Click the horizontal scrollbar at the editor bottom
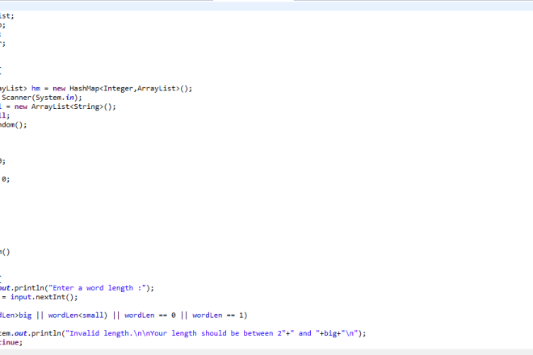 click(266, 351)
